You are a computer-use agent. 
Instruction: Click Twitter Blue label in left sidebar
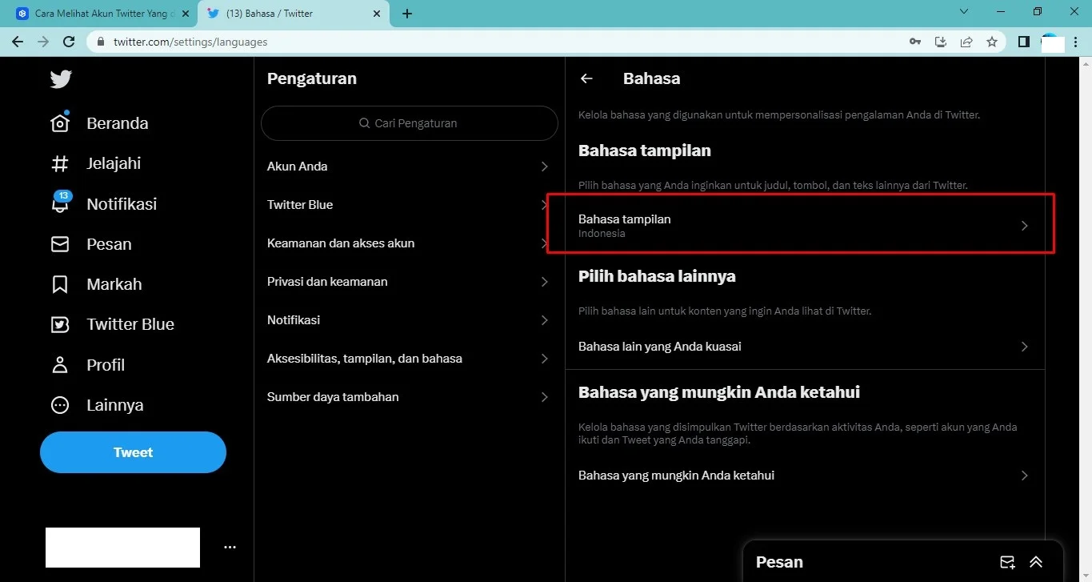tap(130, 324)
